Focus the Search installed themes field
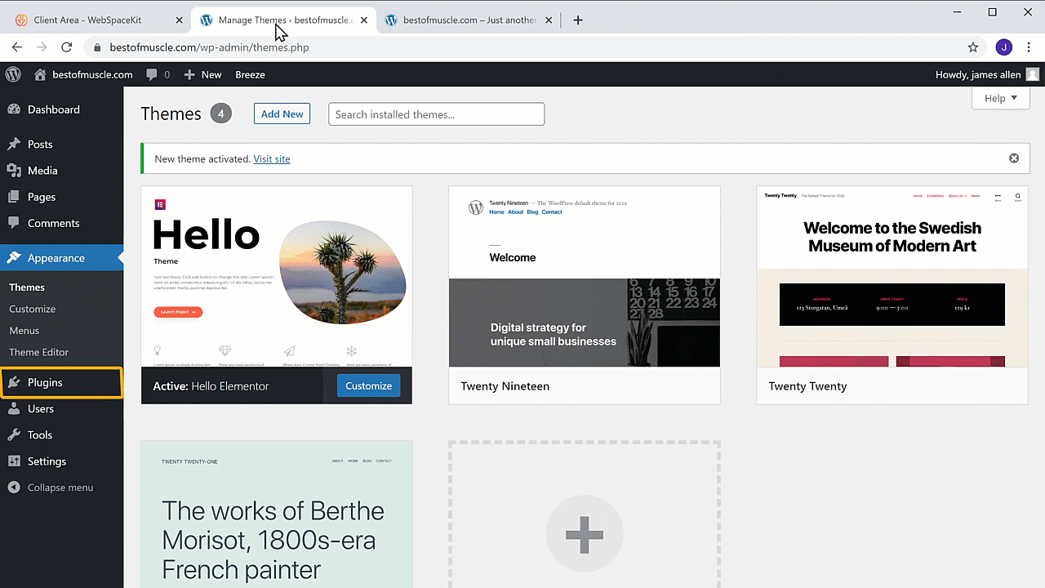The image size is (1045, 588). tap(436, 114)
